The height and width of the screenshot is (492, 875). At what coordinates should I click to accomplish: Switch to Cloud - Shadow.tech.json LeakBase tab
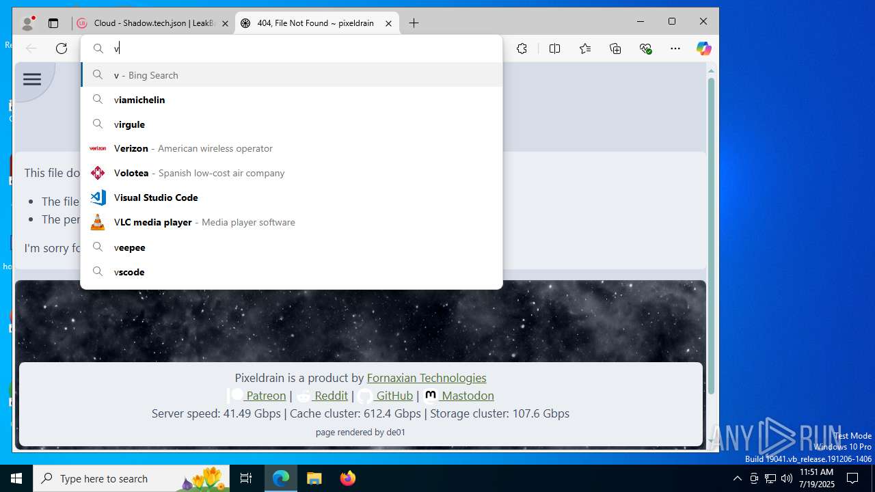(153, 23)
